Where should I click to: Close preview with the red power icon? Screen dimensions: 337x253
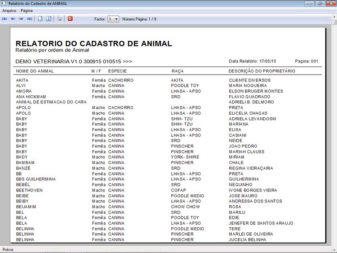tap(70, 19)
